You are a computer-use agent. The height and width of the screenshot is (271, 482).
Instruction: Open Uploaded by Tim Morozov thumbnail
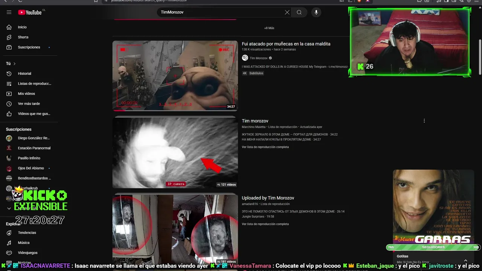point(175,230)
